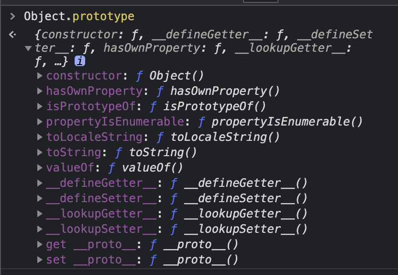Expand the constructor property
This screenshot has height=275, width=398.
(40, 76)
